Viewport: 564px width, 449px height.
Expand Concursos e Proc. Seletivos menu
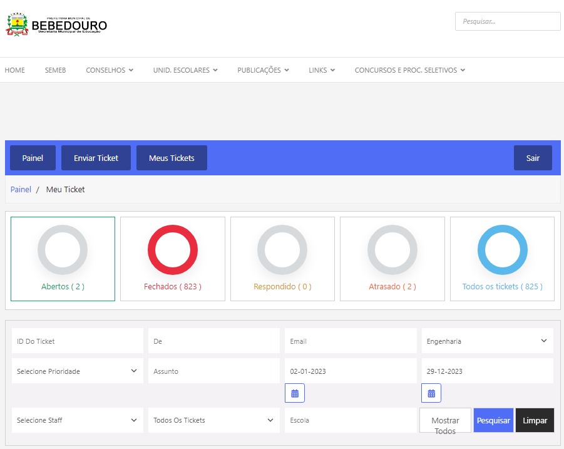pos(409,70)
